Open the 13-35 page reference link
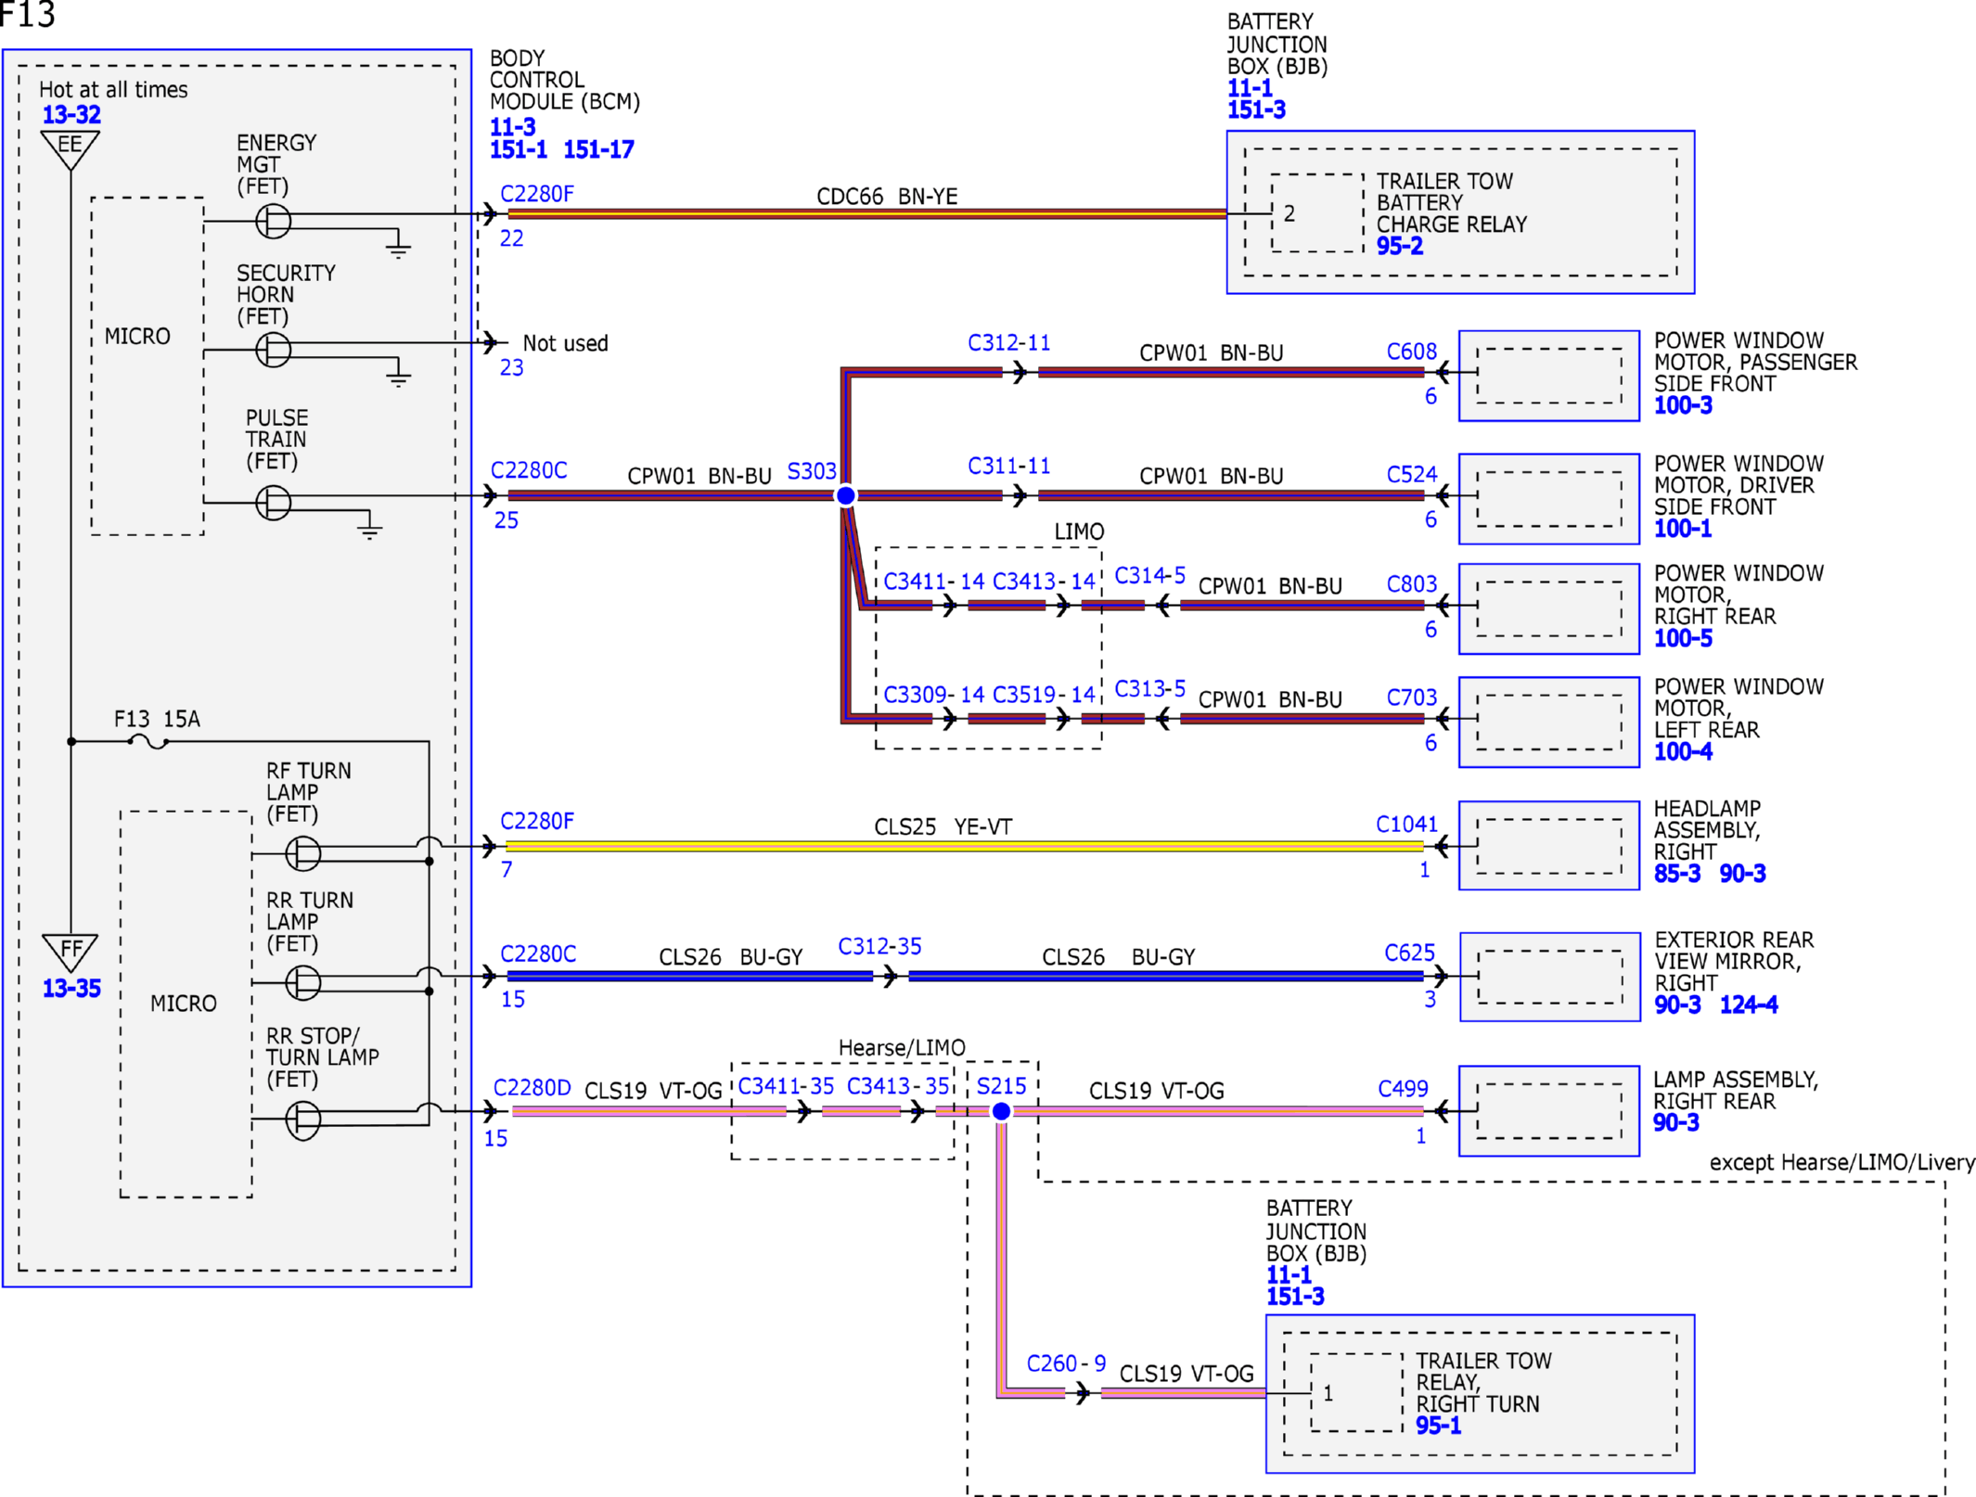The height and width of the screenshot is (1497, 1976). [71, 989]
